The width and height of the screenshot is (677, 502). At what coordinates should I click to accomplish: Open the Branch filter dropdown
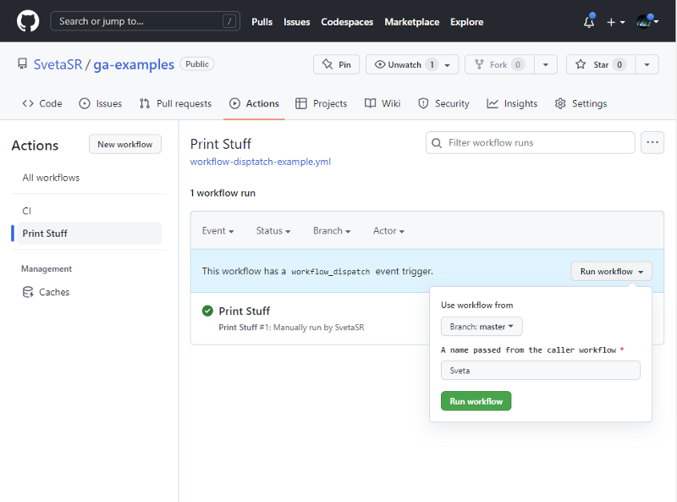tap(332, 231)
